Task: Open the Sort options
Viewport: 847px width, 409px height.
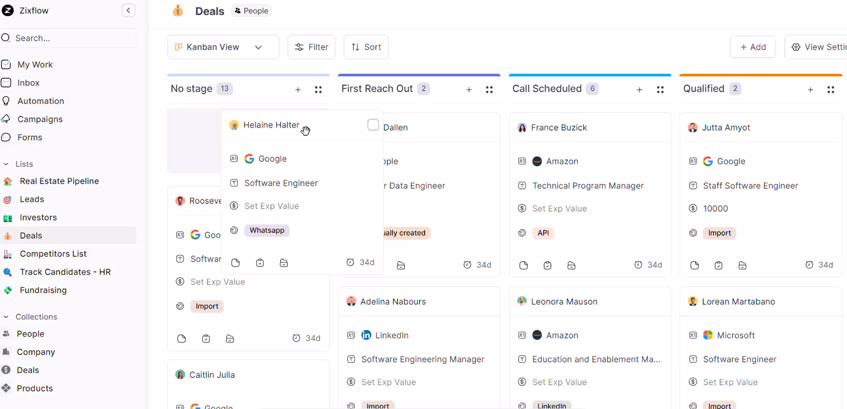Action: click(x=366, y=47)
